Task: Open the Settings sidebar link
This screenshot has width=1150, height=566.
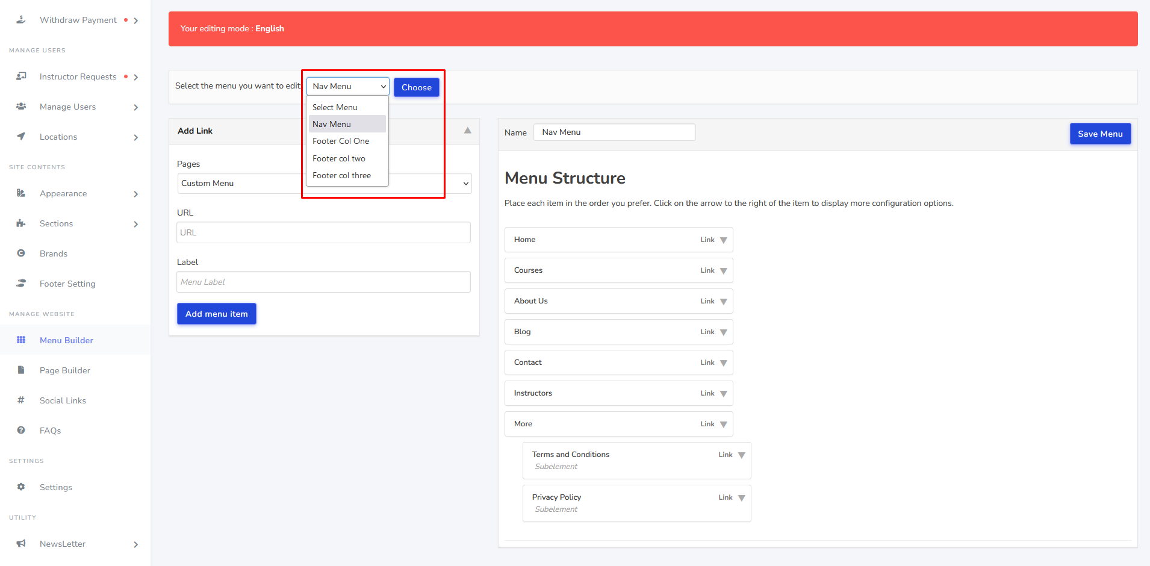Action: [56, 487]
